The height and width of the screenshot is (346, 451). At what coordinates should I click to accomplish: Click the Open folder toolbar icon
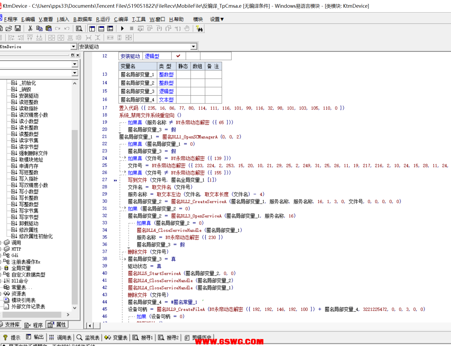(x=9, y=28)
